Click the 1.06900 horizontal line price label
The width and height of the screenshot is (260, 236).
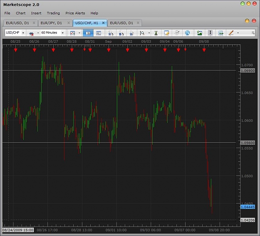pos(248,71)
